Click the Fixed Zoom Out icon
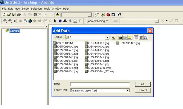 tap(20, 21)
